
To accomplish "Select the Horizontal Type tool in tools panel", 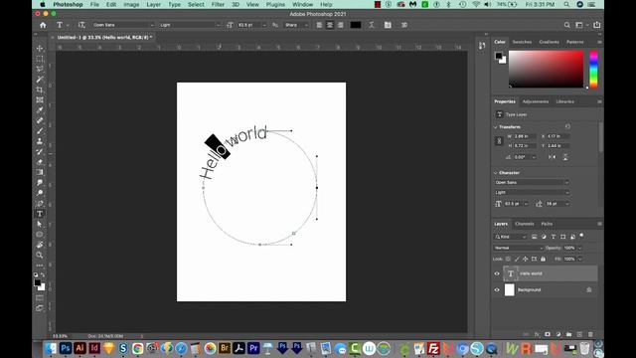I will tap(40, 214).
